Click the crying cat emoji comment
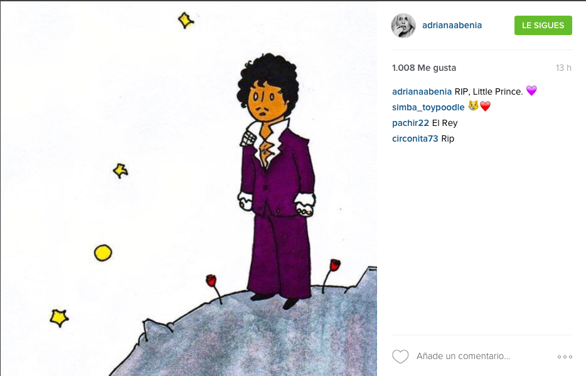The height and width of the screenshot is (376, 586). 473,106
